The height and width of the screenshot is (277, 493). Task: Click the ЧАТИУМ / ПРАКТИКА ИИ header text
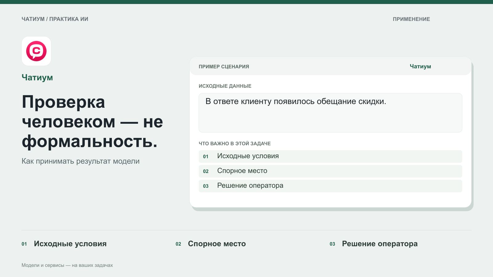(x=55, y=19)
